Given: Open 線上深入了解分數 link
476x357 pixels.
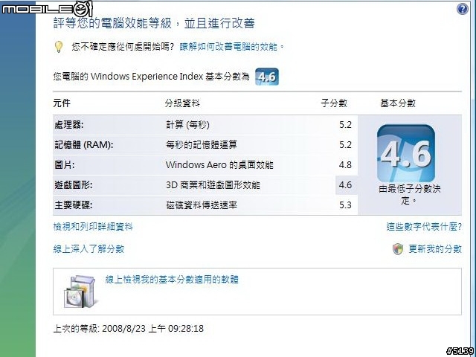Looking at the screenshot, I should pos(89,249).
